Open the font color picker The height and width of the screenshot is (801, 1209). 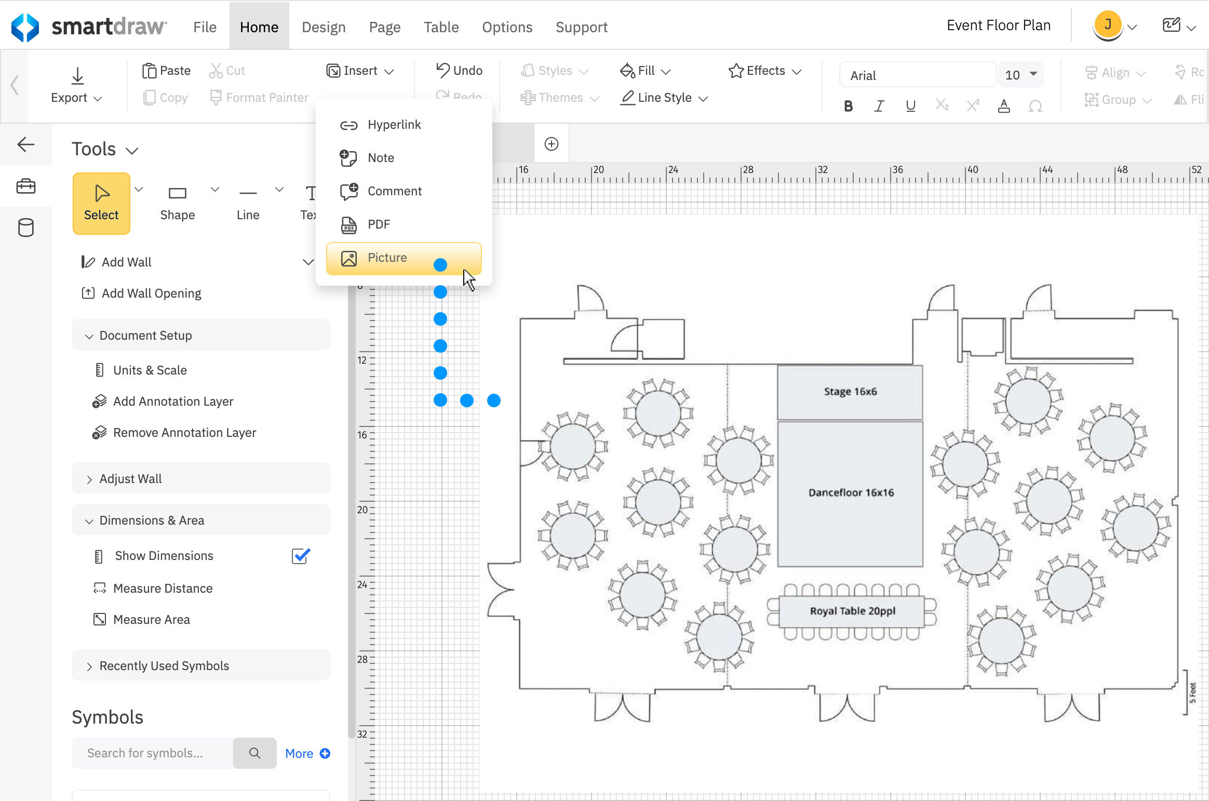(1004, 106)
